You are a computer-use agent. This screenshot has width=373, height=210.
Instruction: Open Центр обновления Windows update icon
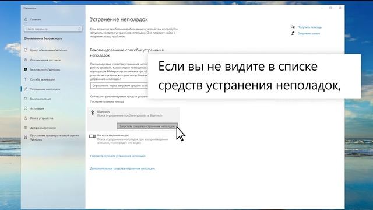(x=26, y=50)
